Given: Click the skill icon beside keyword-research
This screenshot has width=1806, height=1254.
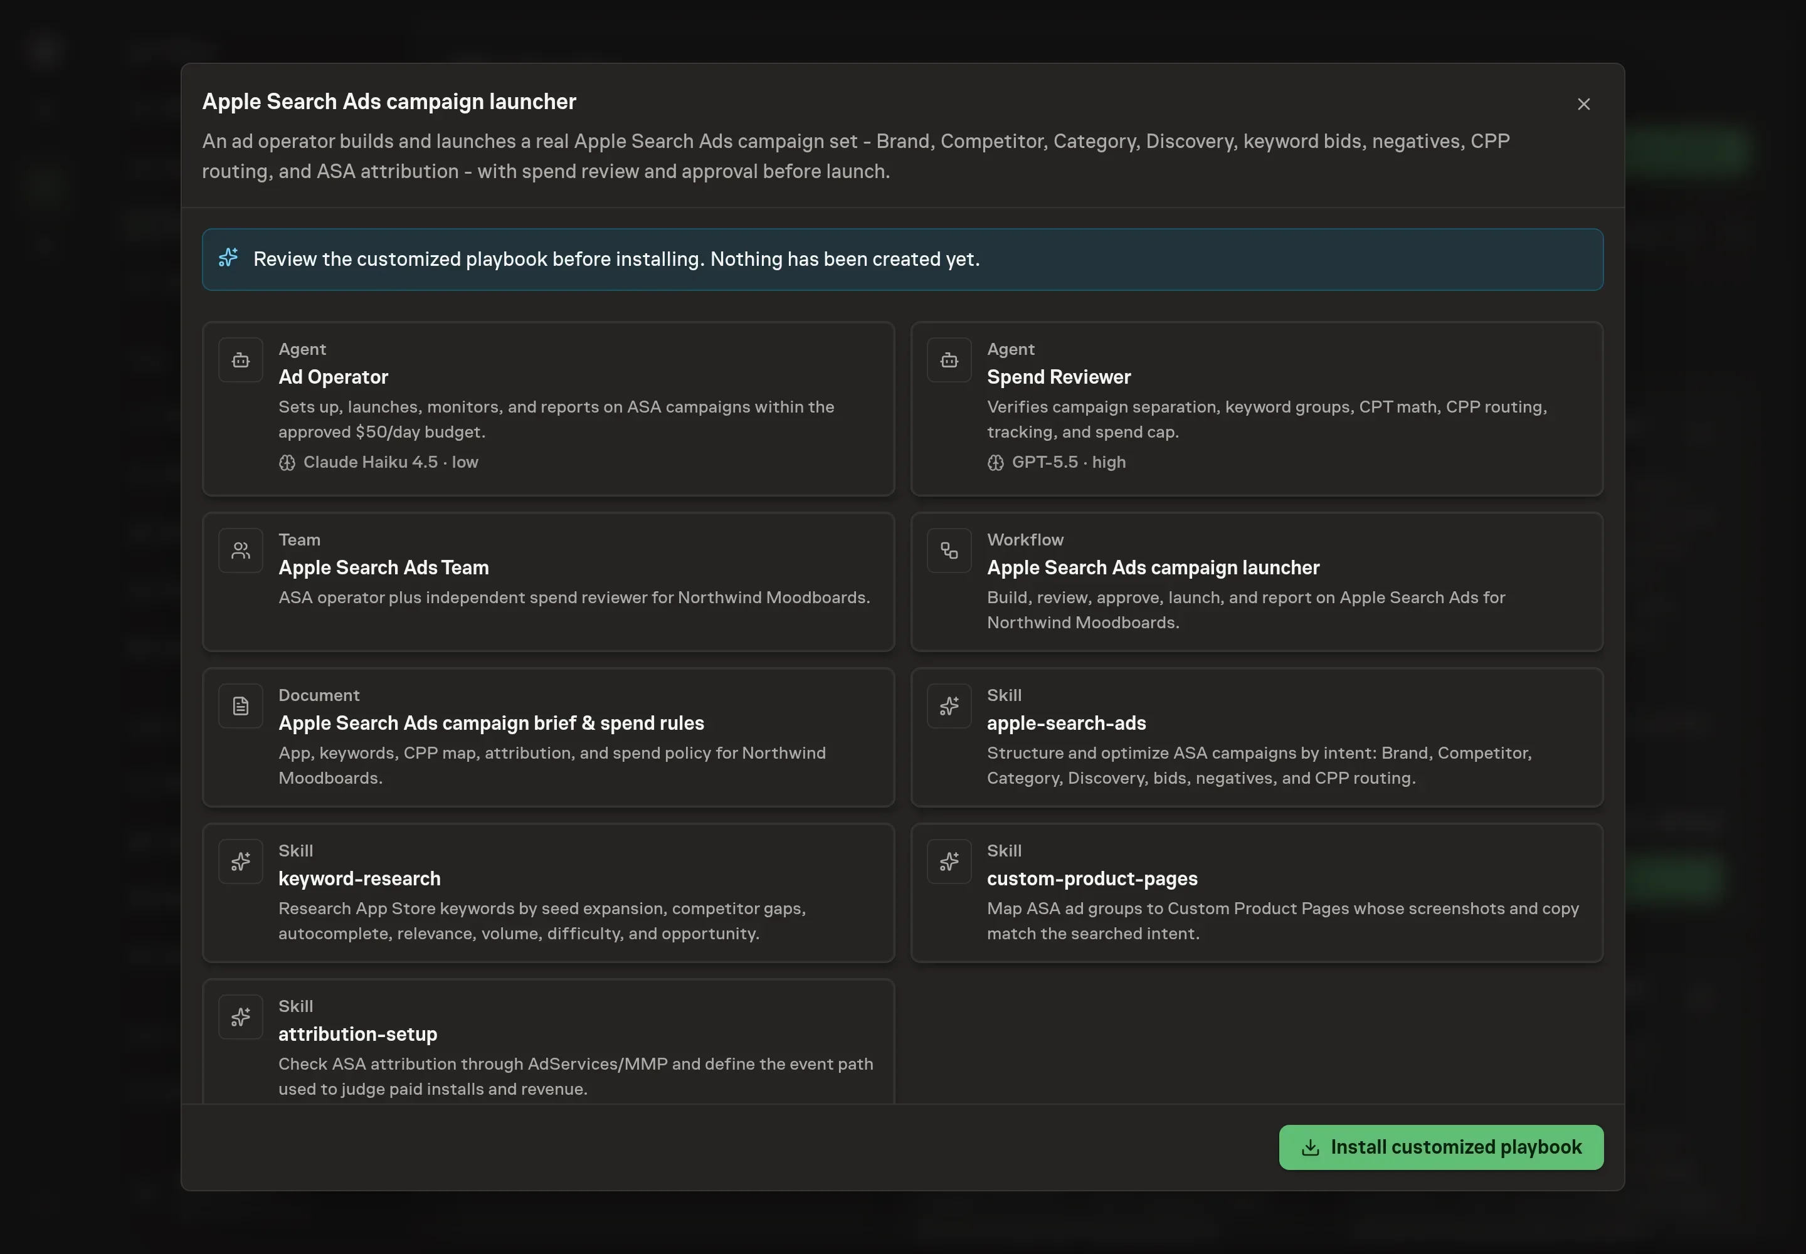Looking at the screenshot, I should pos(240,861).
